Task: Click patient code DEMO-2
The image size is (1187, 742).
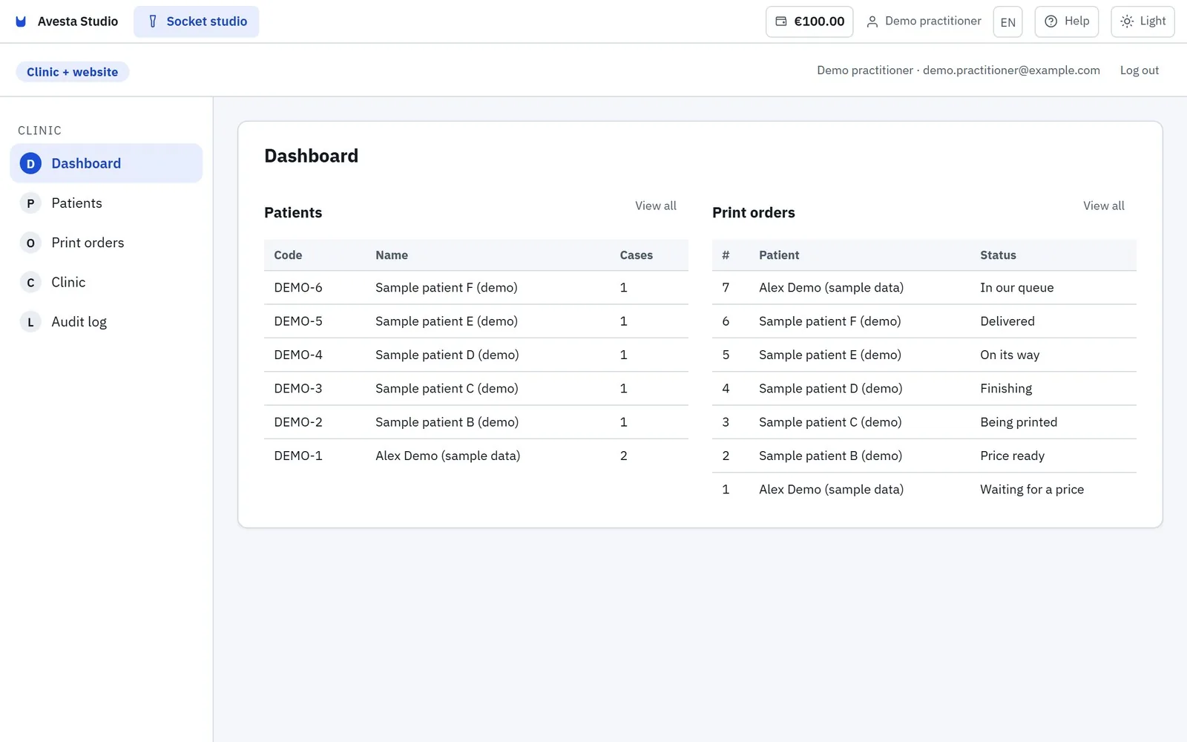Action: coord(298,422)
